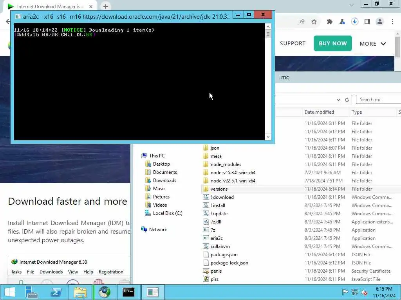The height and width of the screenshot is (300, 401).
Task: Select the json folder
Action: [215, 148]
